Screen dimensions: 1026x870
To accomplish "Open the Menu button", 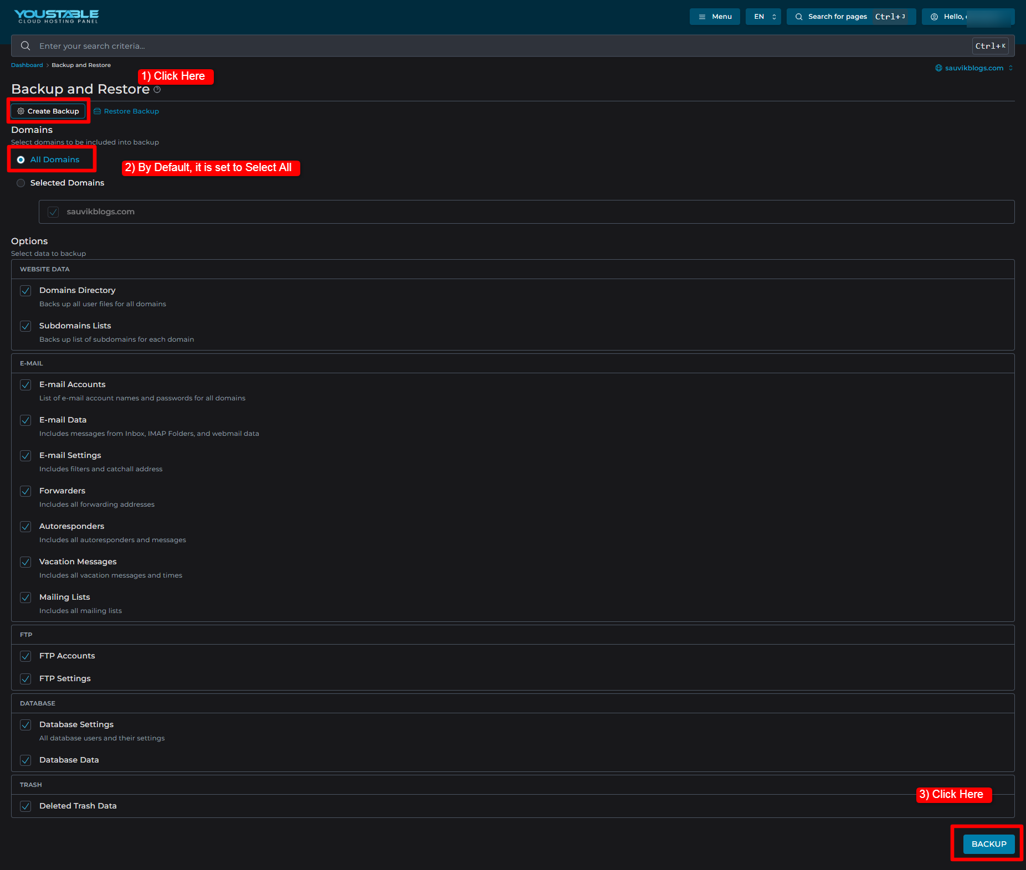I will (715, 17).
